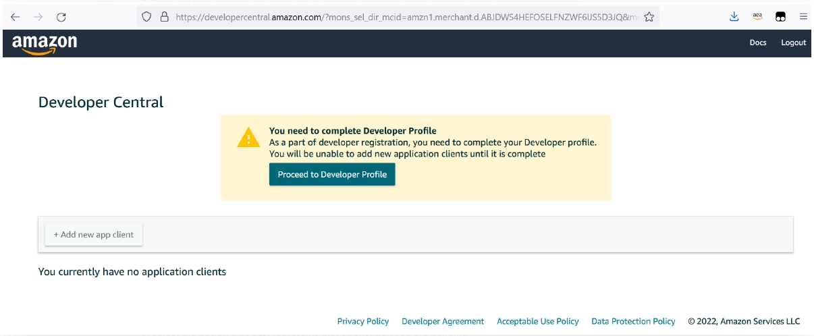Open the Developer Agreement link
The image size is (814, 336).
443,321
